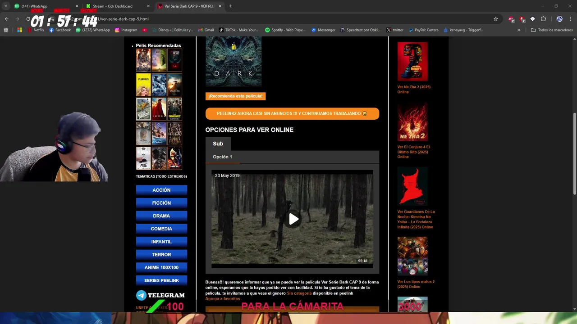577x324 pixels.
Task: Click the Dark series poster image
Action: click(234, 62)
